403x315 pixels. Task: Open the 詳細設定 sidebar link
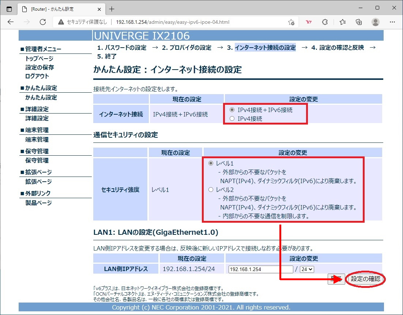click(x=37, y=118)
